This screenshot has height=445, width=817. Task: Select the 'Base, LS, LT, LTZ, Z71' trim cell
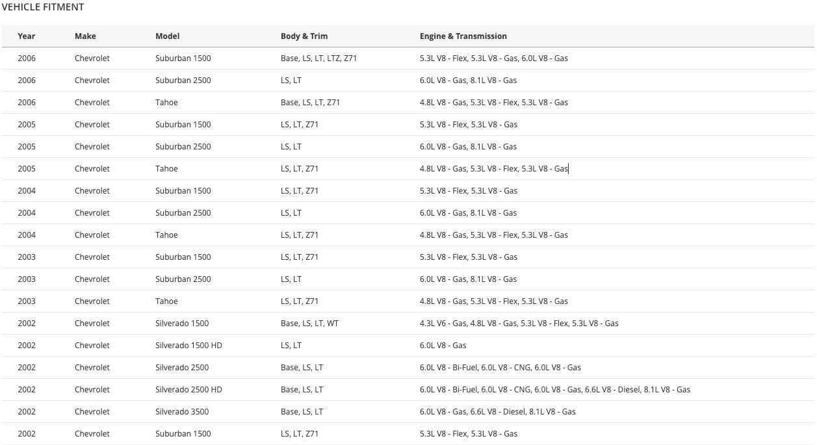tap(318, 58)
